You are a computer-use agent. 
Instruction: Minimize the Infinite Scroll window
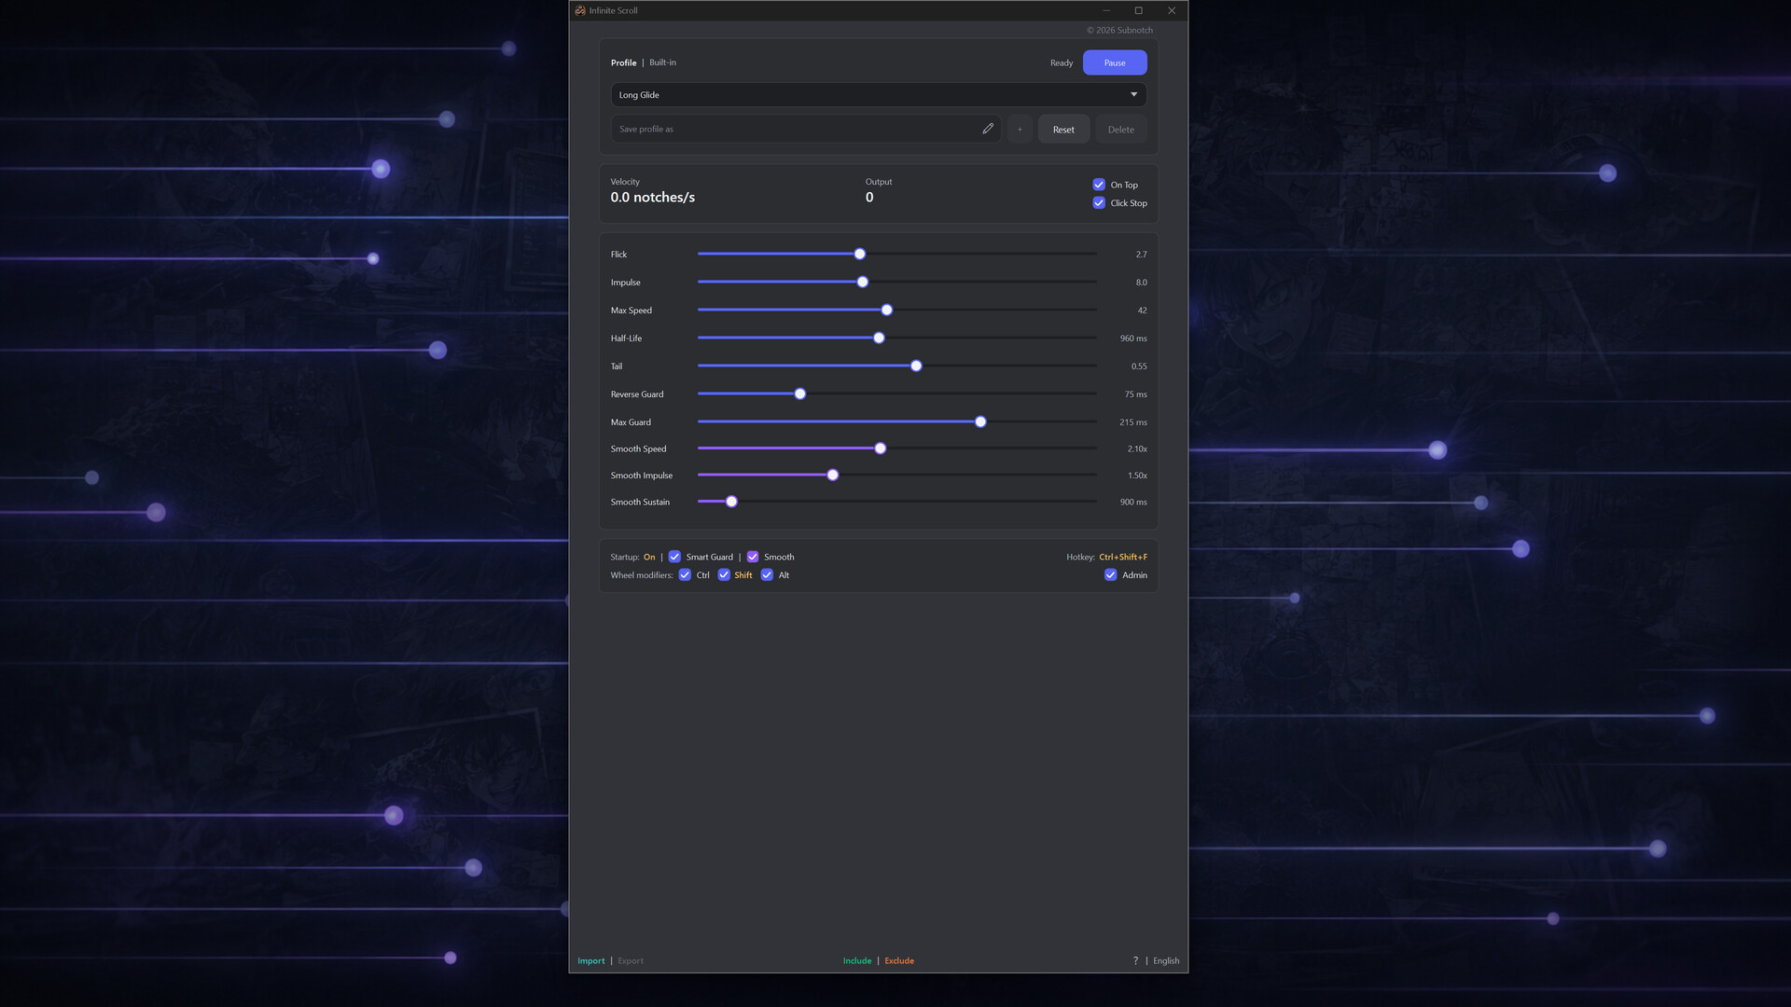click(1106, 10)
